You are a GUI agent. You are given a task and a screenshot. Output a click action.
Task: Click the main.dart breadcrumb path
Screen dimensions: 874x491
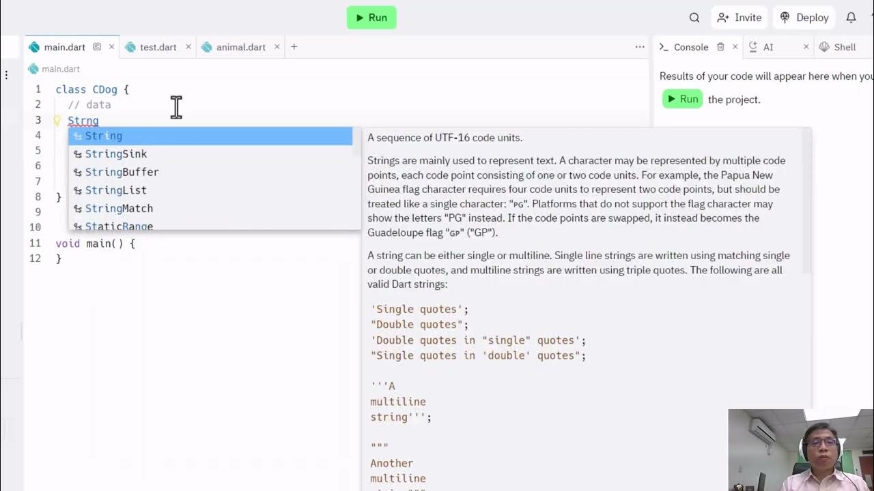60,69
